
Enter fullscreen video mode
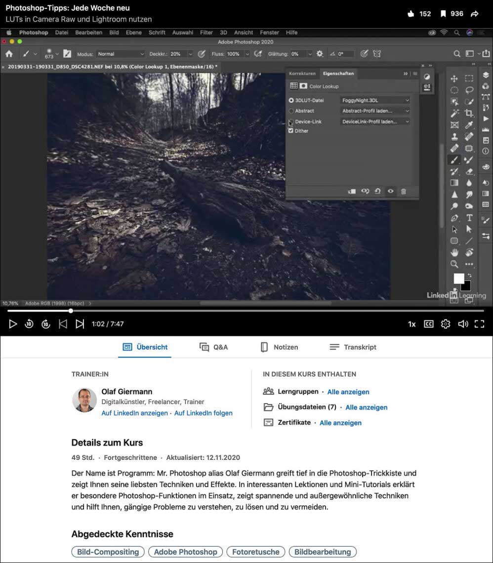tap(479, 324)
